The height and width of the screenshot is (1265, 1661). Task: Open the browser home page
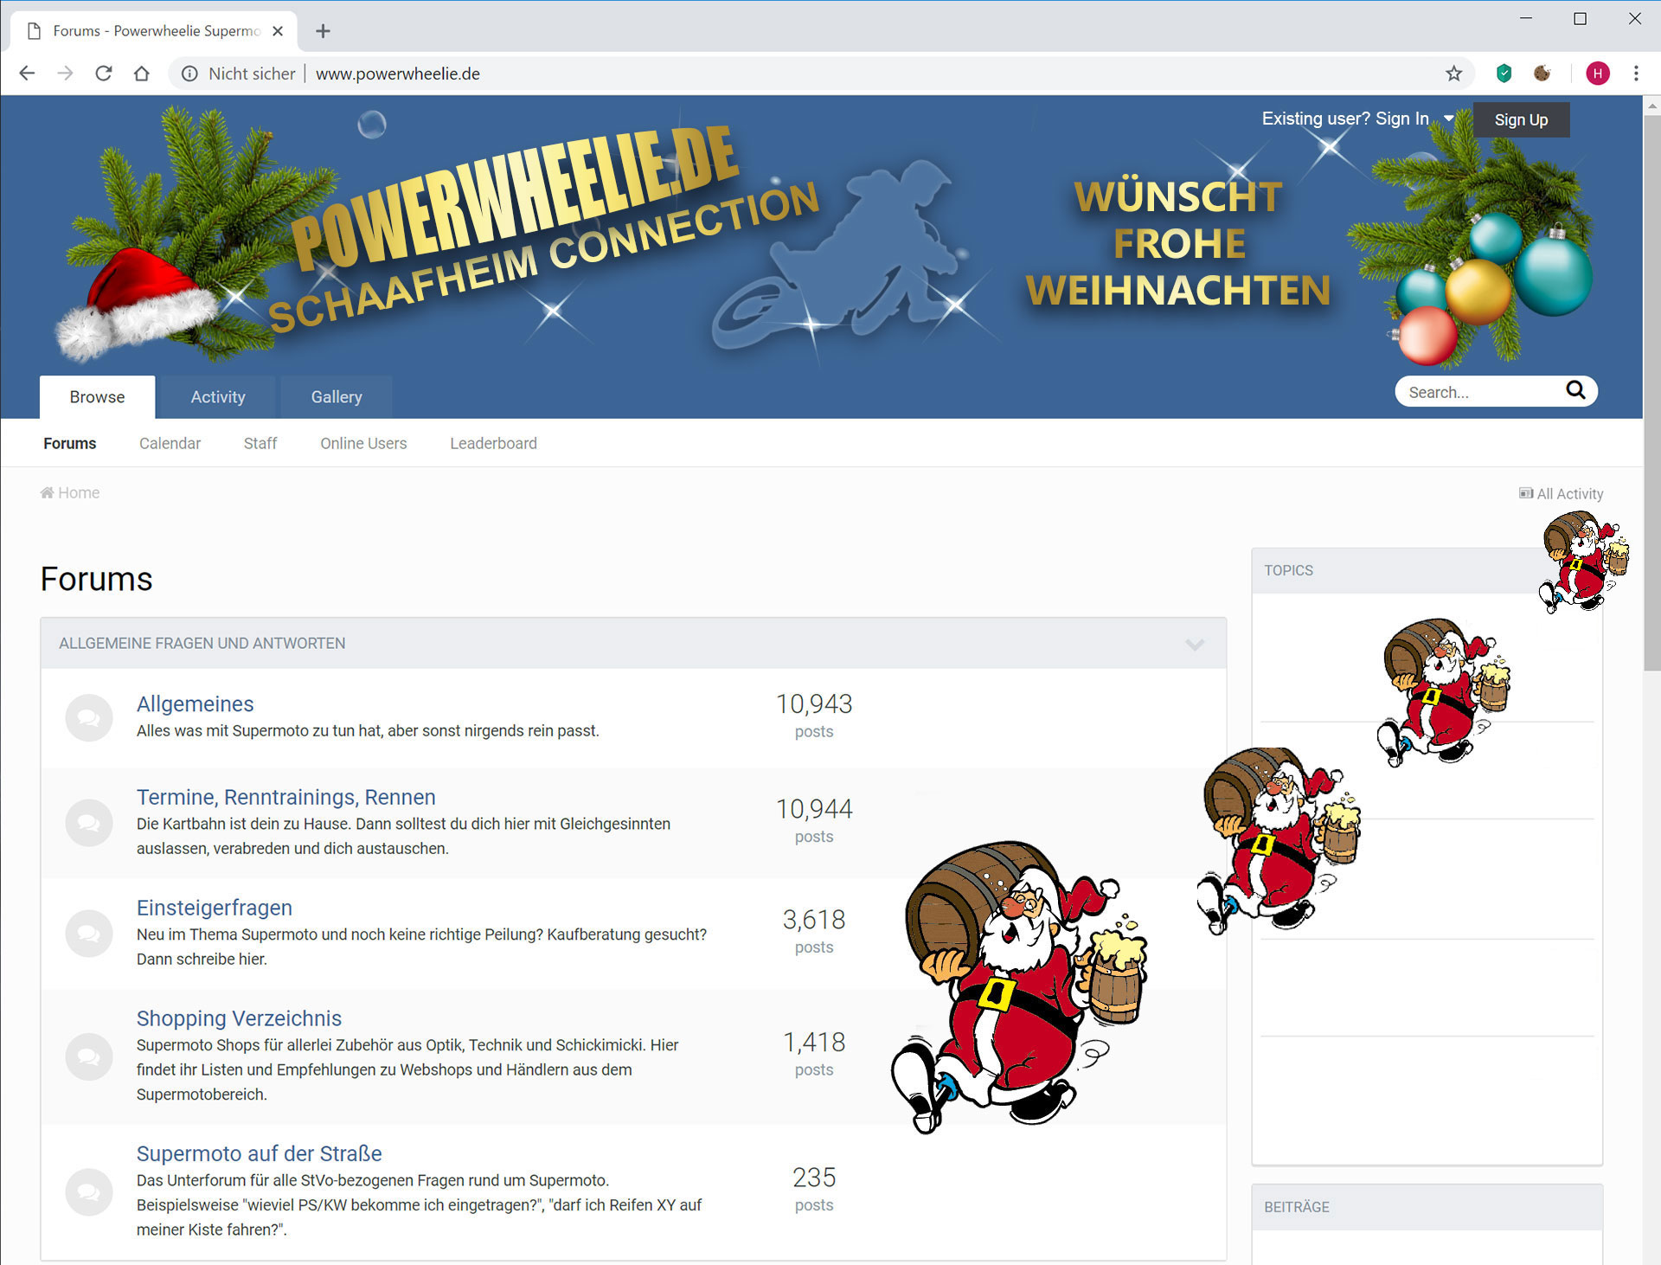(x=142, y=74)
